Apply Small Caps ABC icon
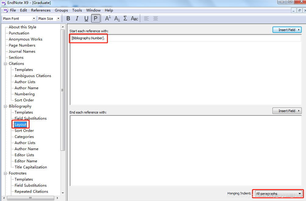The height and width of the screenshot is (201, 306). tap(134, 19)
